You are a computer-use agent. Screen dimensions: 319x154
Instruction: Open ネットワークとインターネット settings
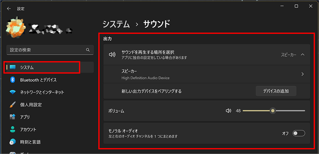(x=42, y=92)
